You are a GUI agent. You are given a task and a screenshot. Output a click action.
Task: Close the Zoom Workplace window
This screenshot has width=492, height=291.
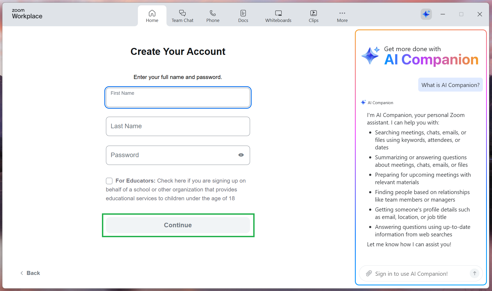click(x=480, y=14)
